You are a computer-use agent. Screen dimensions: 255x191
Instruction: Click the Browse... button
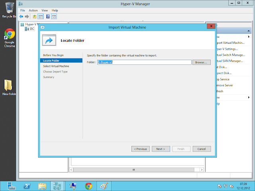point(201,62)
